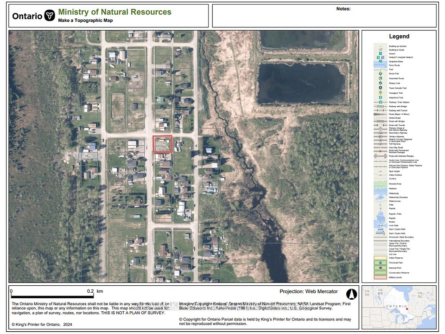
Task: Click the 'Copyright for Ontario Parcel data' notice
Action: click(265, 321)
